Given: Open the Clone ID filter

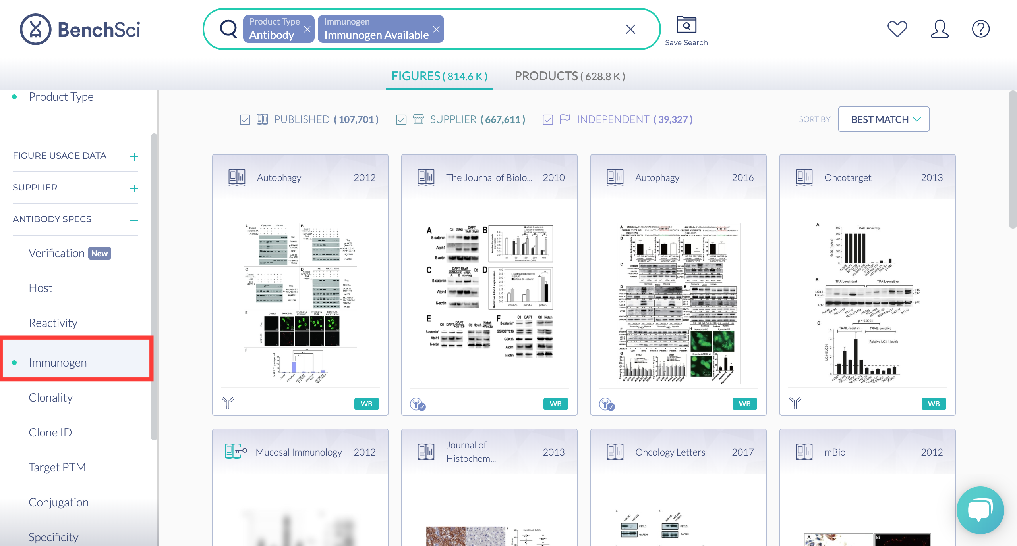Looking at the screenshot, I should tap(50, 433).
